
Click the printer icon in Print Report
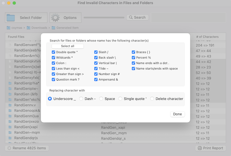tap(200, 148)
